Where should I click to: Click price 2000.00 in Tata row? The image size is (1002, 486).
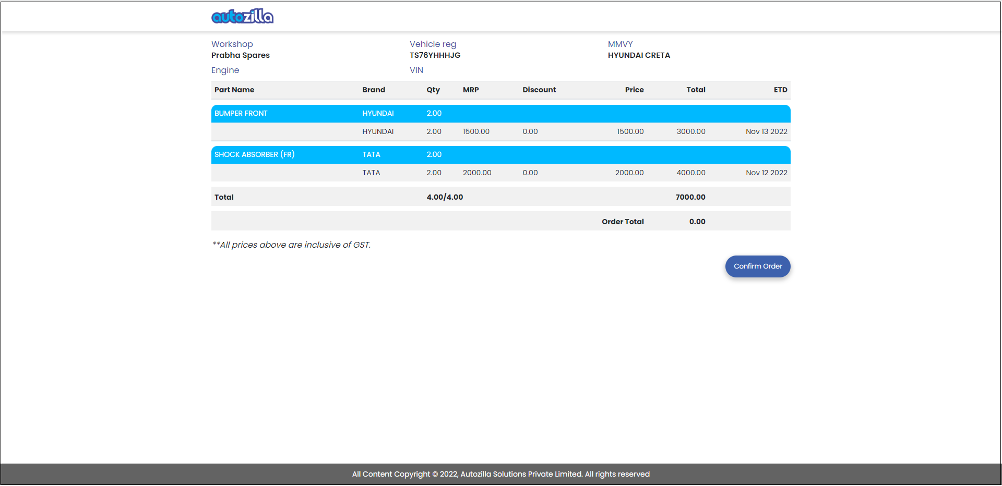coord(629,173)
